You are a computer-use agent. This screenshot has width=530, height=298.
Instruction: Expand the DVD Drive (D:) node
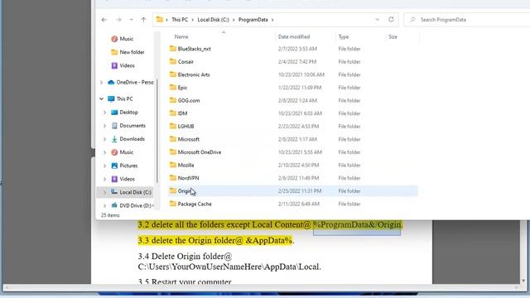tap(104, 205)
